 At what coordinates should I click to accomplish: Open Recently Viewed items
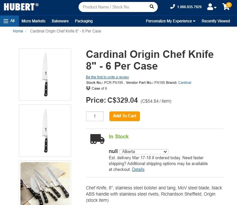[216, 21]
